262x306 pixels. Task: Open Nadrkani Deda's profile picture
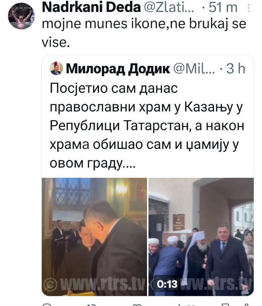[x=21, y=16]
